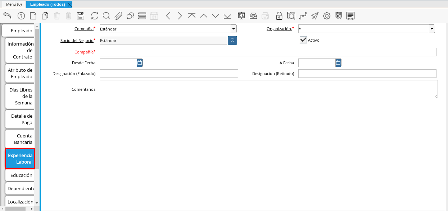Click the underlined Compañía label link

(84, 29)
